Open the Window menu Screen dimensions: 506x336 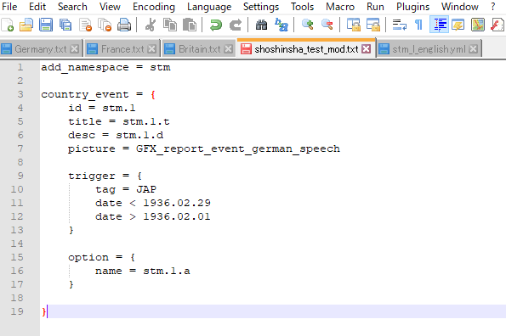click(460, 7)
